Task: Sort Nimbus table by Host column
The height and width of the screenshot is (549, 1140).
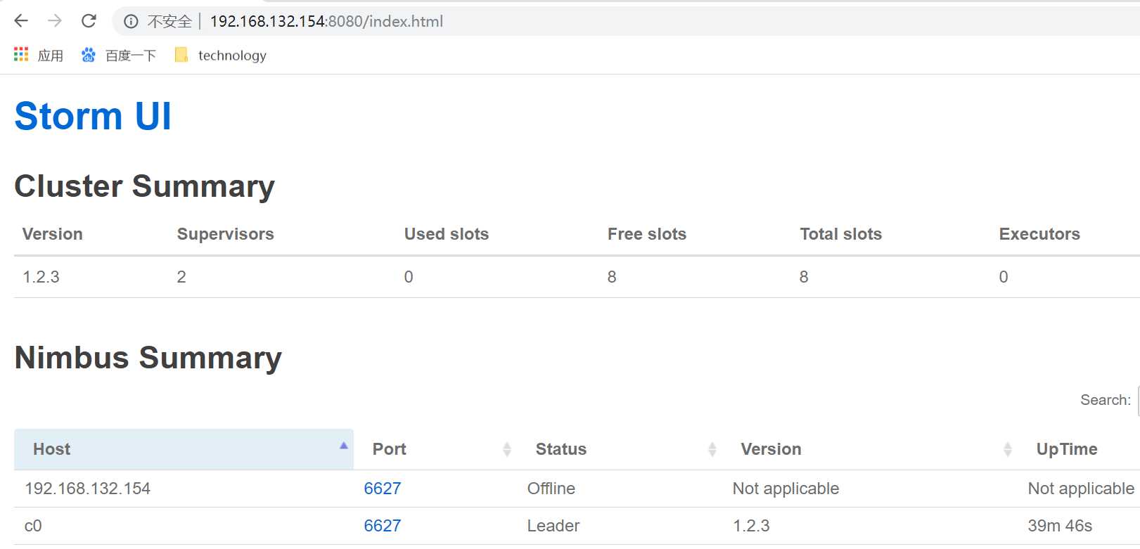Action: click(184, 449)
